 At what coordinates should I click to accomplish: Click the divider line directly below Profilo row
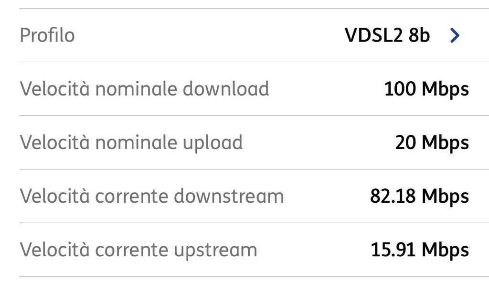pyautogui.click(x=244, y=62)
